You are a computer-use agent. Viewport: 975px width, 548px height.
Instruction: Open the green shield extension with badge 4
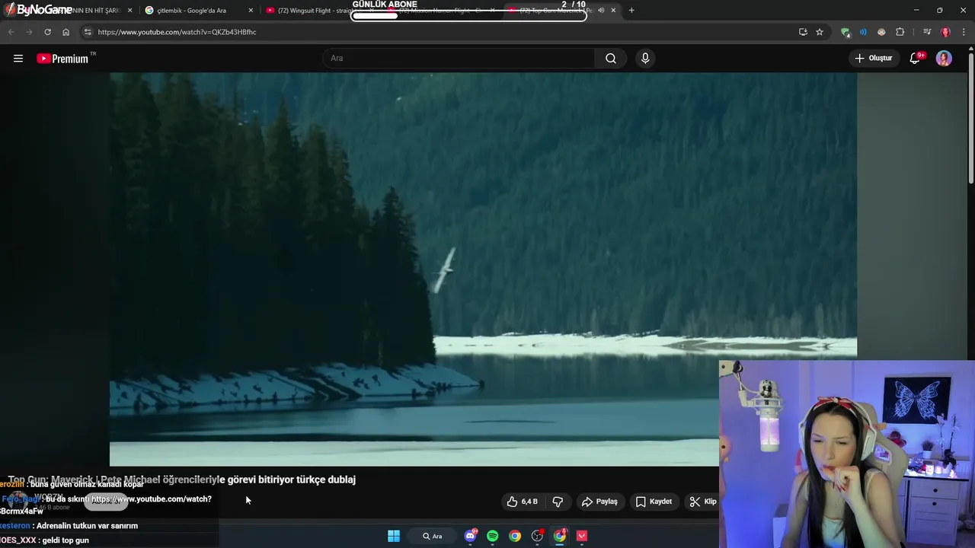coord(845,32)
